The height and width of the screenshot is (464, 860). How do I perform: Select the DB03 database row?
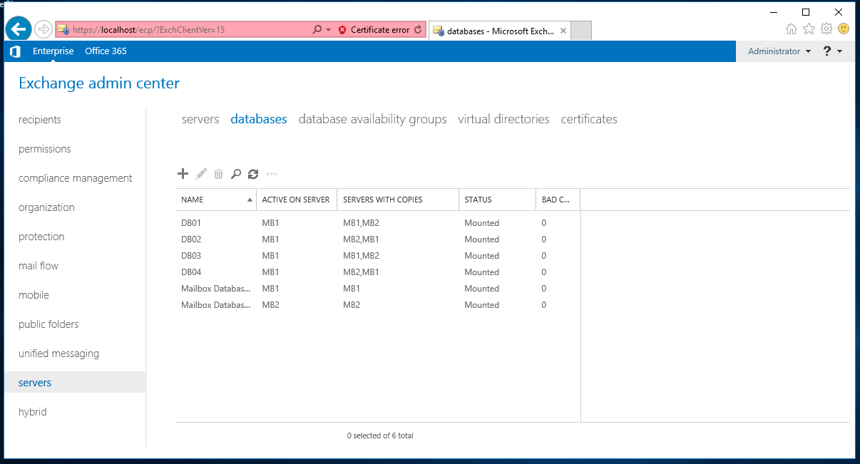[378, 256]
